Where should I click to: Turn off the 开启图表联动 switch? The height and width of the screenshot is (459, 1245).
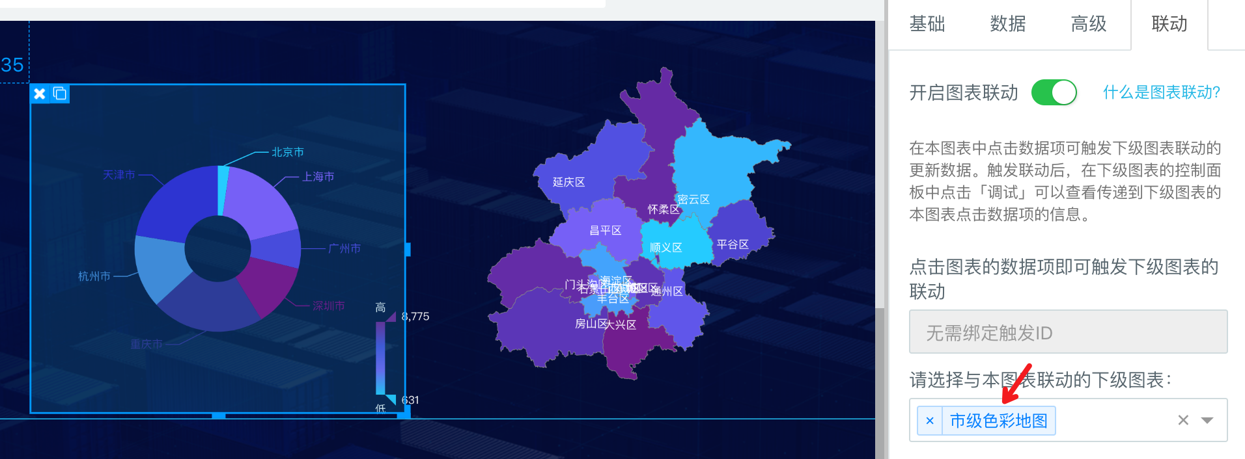pyautogui.click(x=1054, y=92)
